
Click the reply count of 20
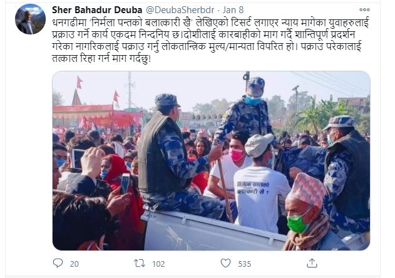[74, 264]
